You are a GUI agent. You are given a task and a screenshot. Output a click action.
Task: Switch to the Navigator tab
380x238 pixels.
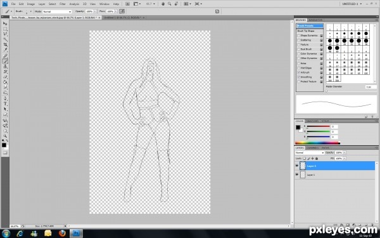(x=315, y=20)
